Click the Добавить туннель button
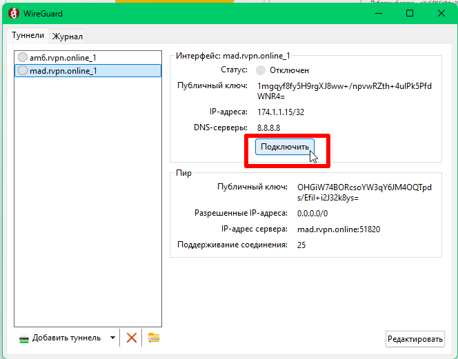The image size is (458, 359). point(59,338)
